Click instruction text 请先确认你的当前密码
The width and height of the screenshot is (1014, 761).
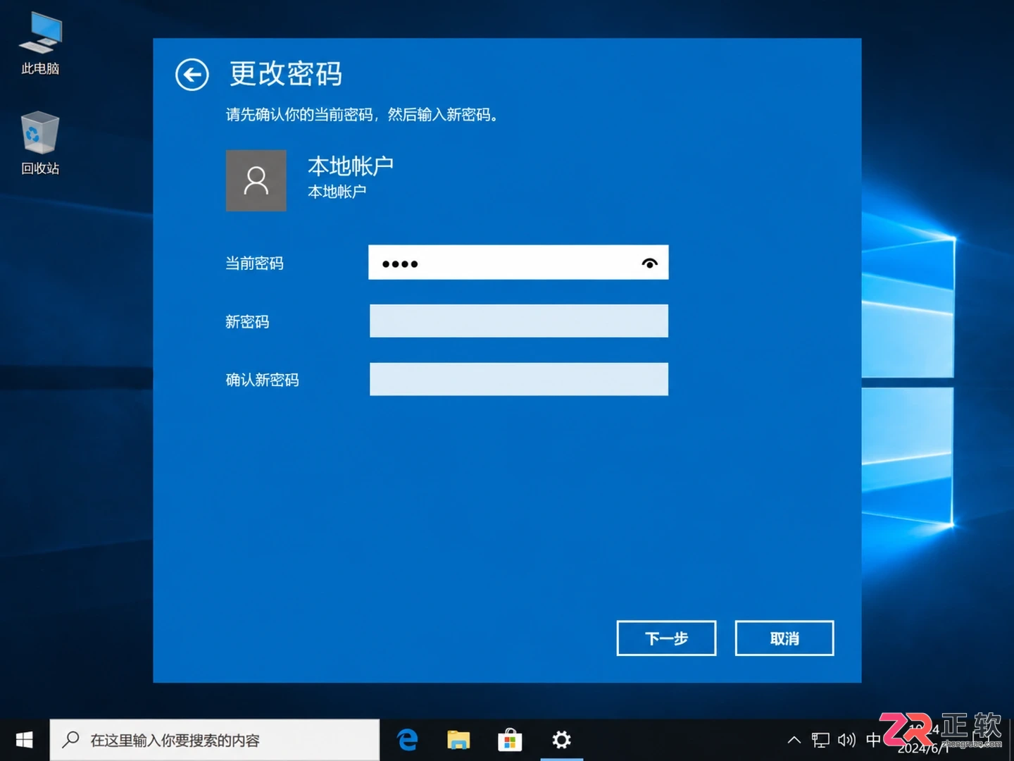click(x=299, y=115)
